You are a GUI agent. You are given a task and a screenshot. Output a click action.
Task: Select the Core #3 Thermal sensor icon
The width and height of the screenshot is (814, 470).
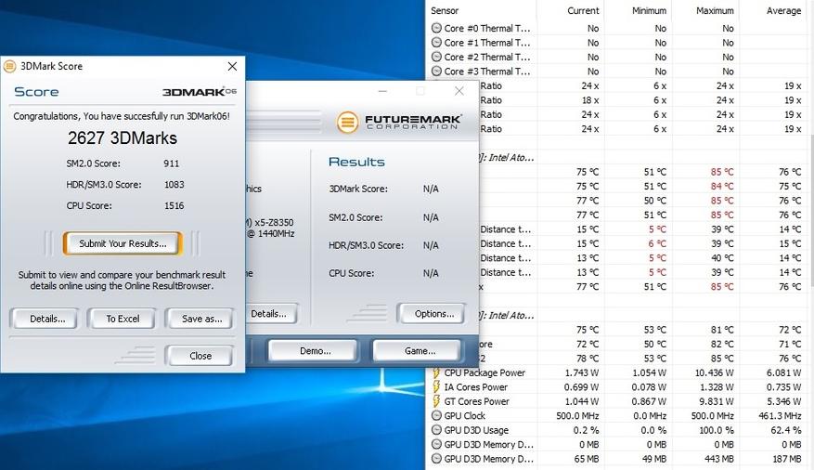point(436,72)
